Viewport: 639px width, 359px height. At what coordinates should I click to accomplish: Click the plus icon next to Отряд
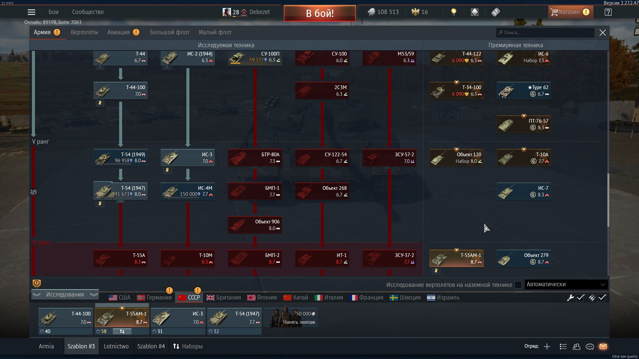point(547,346)
